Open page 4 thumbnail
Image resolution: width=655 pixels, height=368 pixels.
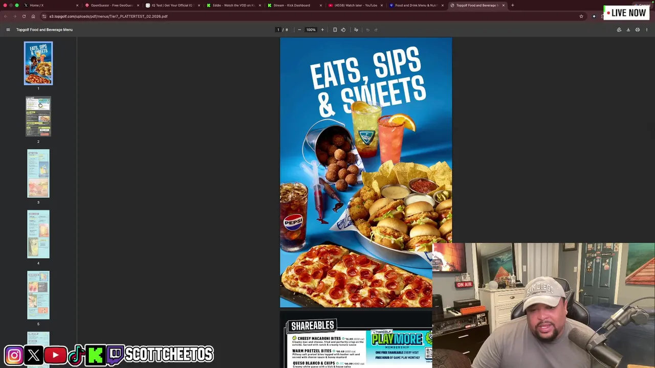[x=38, y=234]
